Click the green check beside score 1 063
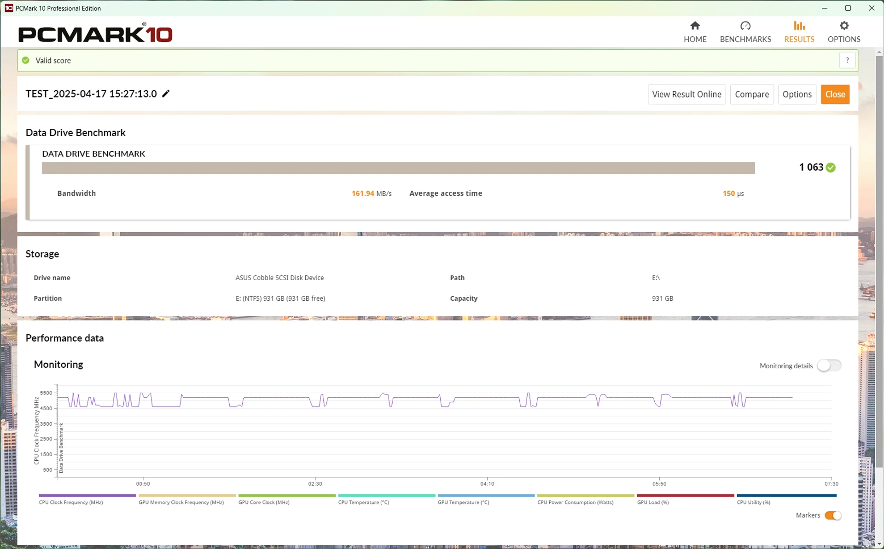 831,167
